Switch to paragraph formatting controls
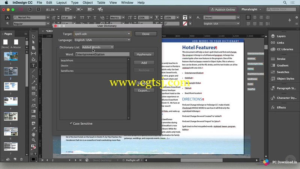300x169 pixels. pos(7,24)
